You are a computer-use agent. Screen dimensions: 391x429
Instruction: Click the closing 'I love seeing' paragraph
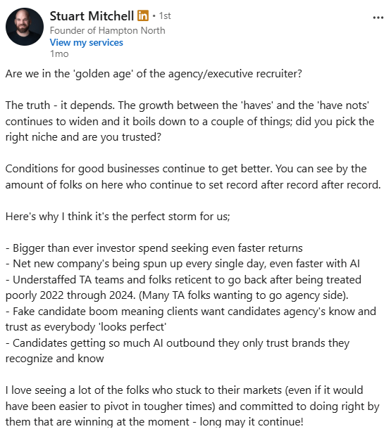[x=192, y=406]
